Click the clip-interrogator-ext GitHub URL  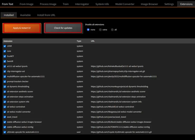(x=118, y=71)
